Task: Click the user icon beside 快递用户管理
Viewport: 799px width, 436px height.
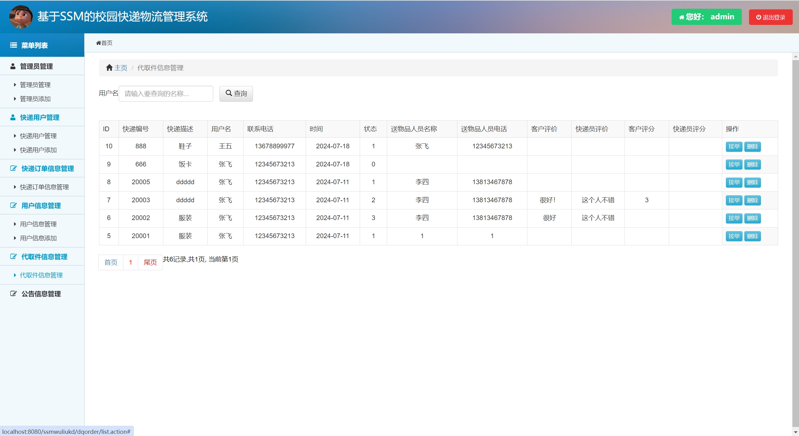Action: tap(13, 117)
